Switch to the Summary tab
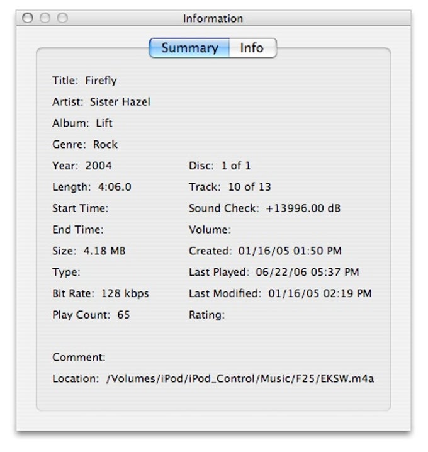The height and width of the screenshot is (452, 428). click(x=189, y=48)
